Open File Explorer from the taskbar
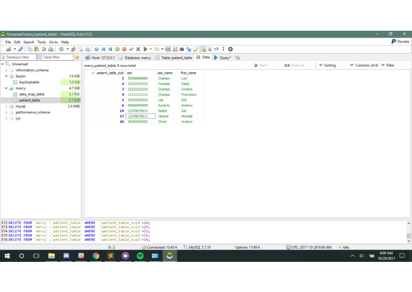412x292 pixels. [52, 256]
